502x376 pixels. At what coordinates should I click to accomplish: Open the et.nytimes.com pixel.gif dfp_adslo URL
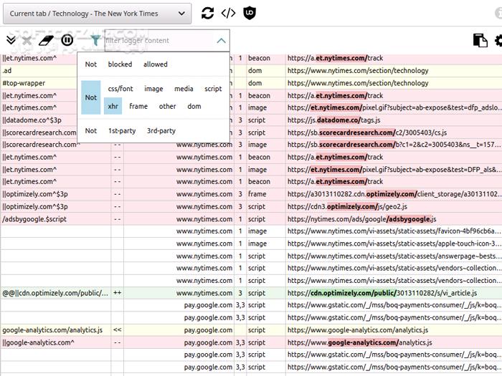pos(394,107)
